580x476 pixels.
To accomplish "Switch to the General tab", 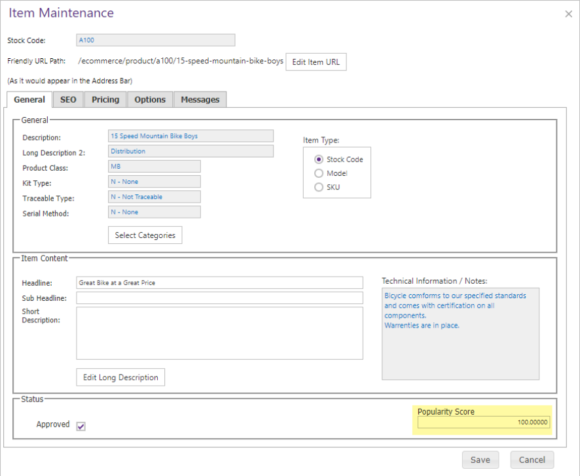I will pos(29,99).
